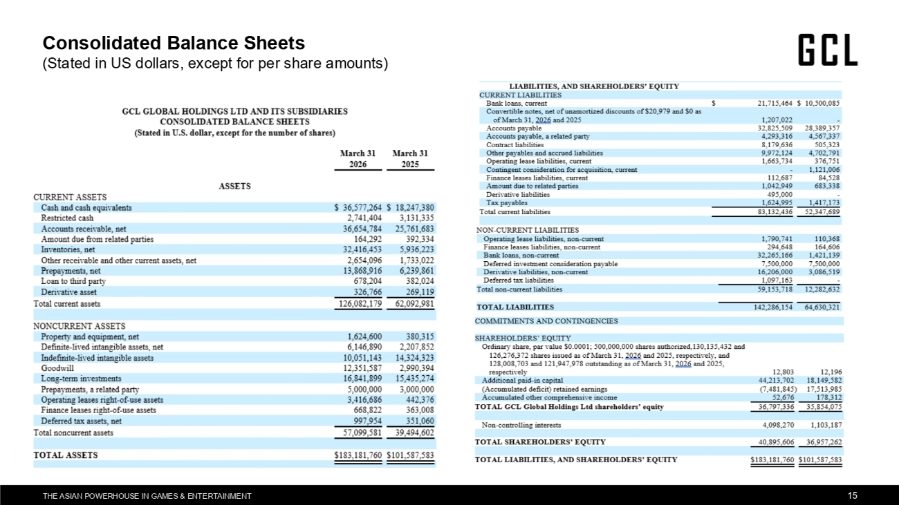The height and width of the screenshot is (505, 899).
Task: Click the "Accounts receivable, net" label
Action: [x=85, y=229]
